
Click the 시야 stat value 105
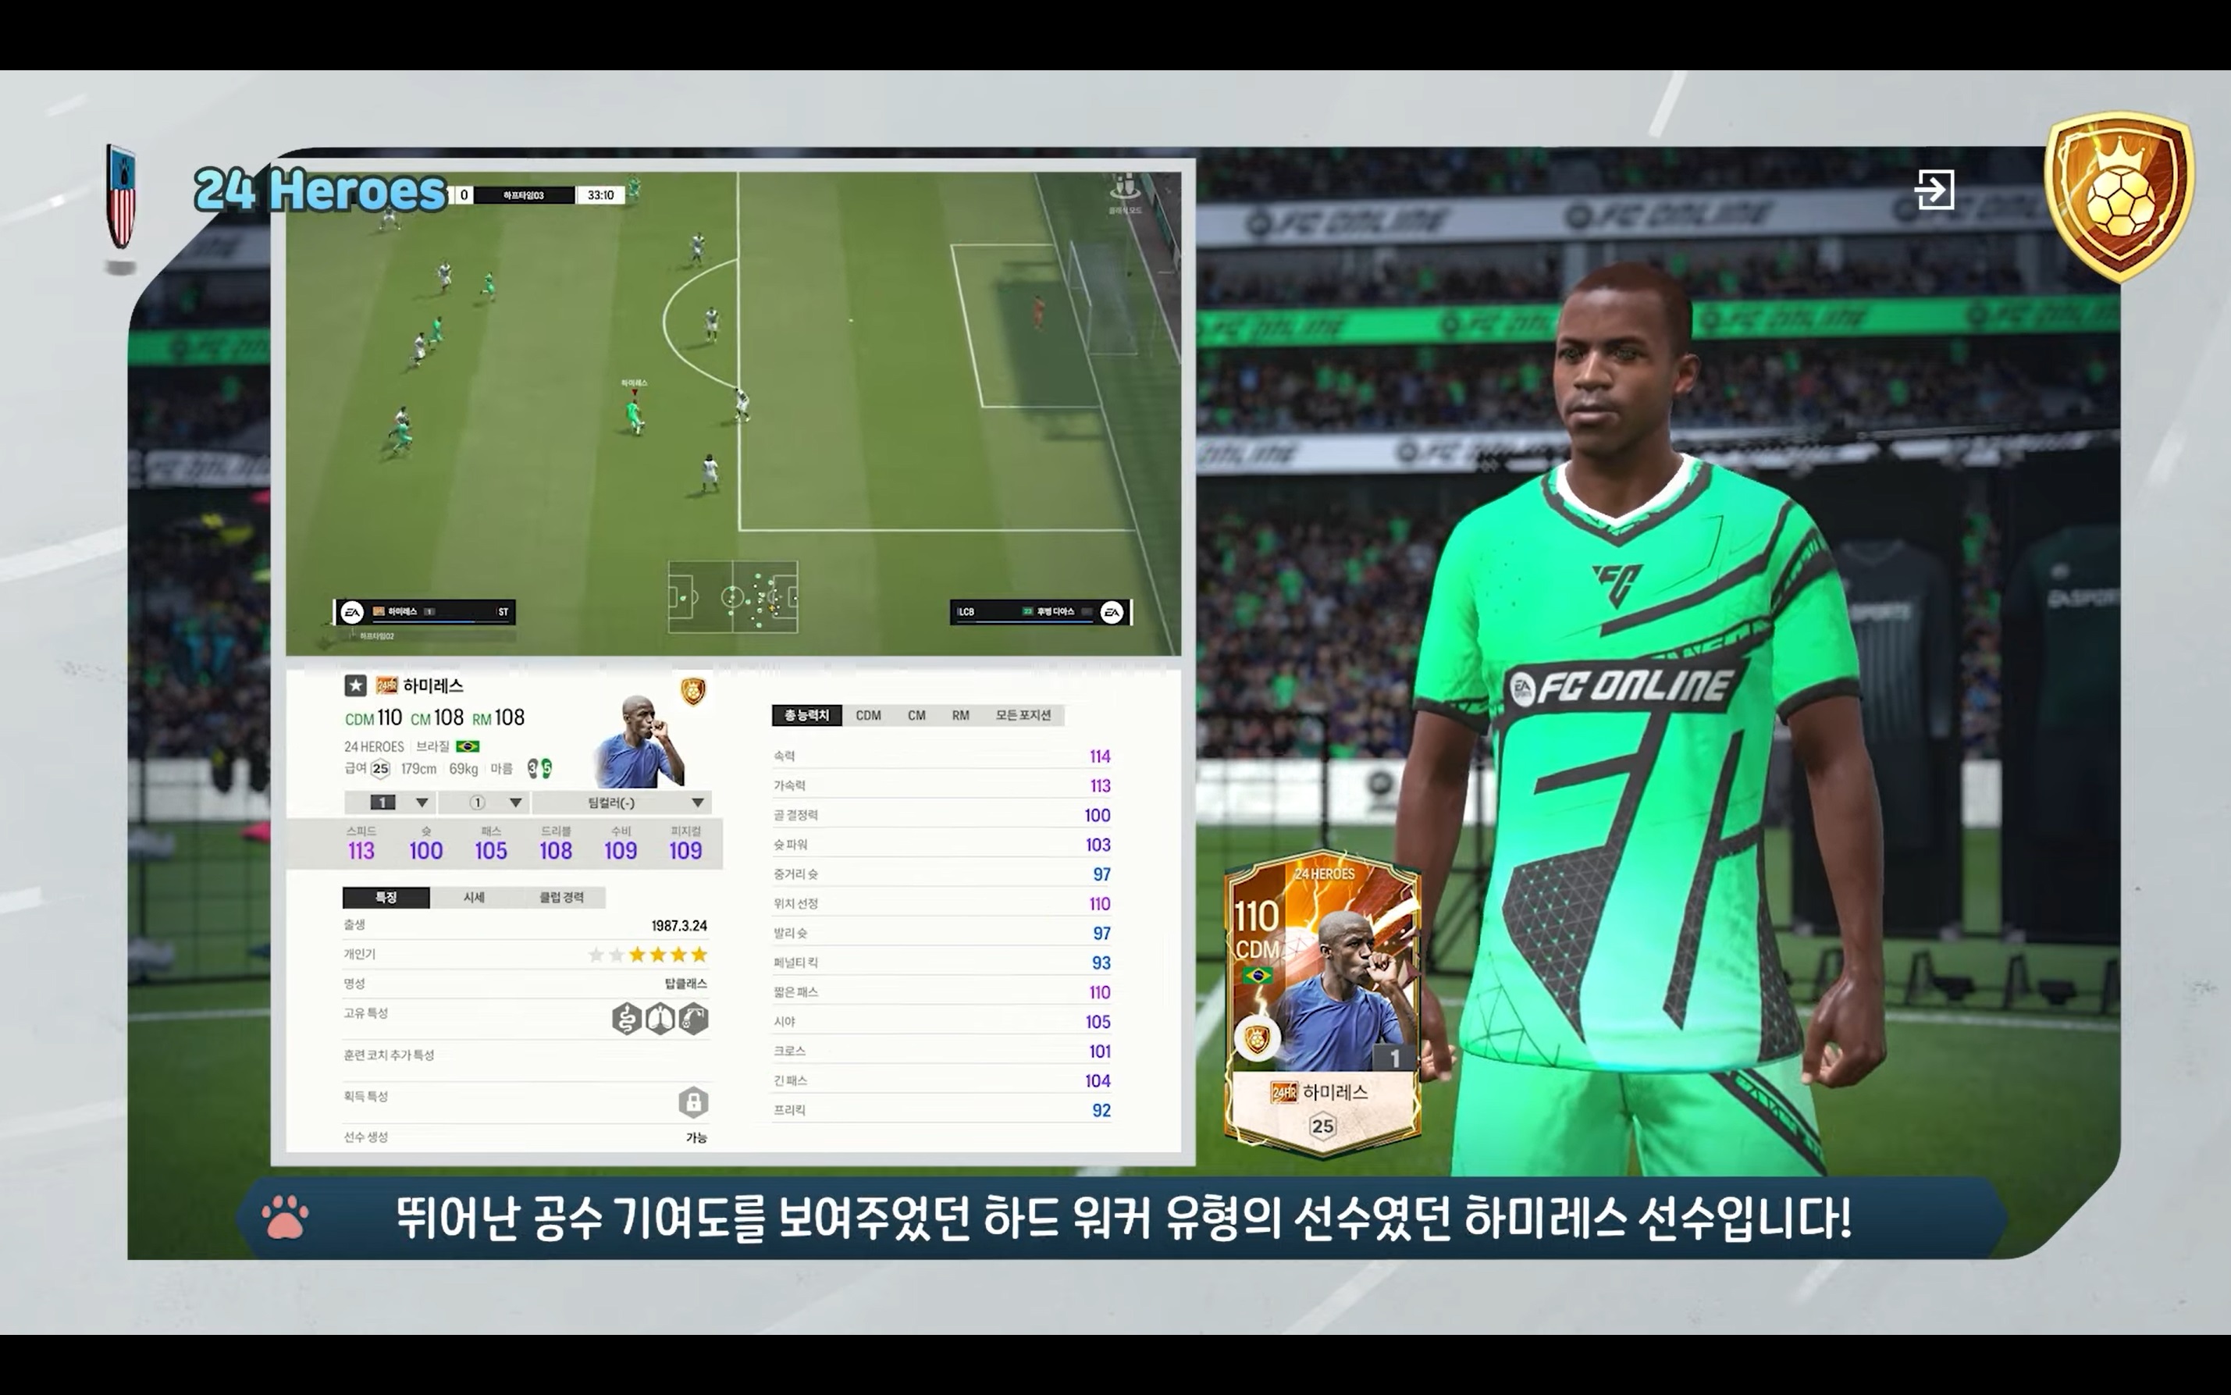[x=1098, y=1023]
